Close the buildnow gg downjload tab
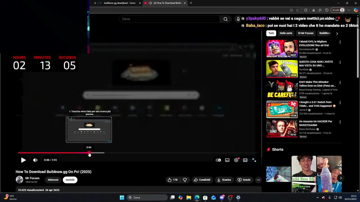360x202 pixels. pyautogui.click(x=140, y=3)
